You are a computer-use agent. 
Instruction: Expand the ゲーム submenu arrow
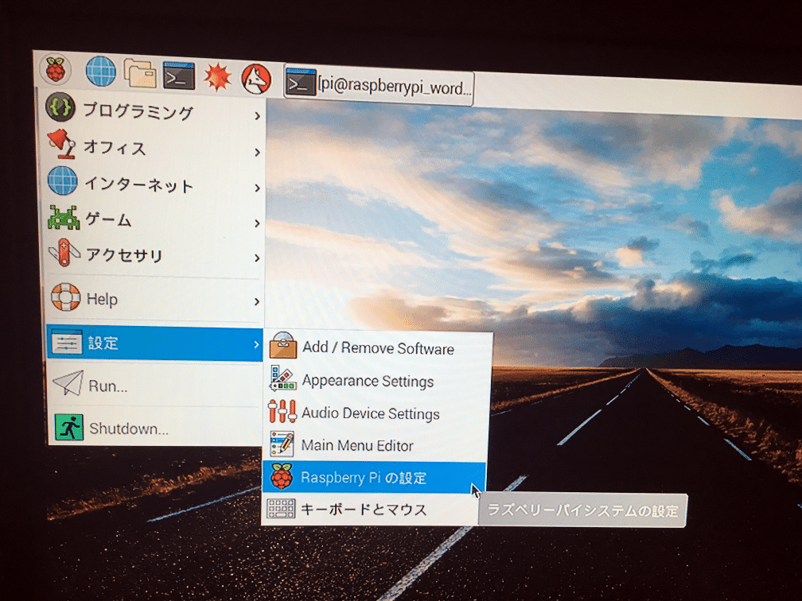tap(257, 223)
